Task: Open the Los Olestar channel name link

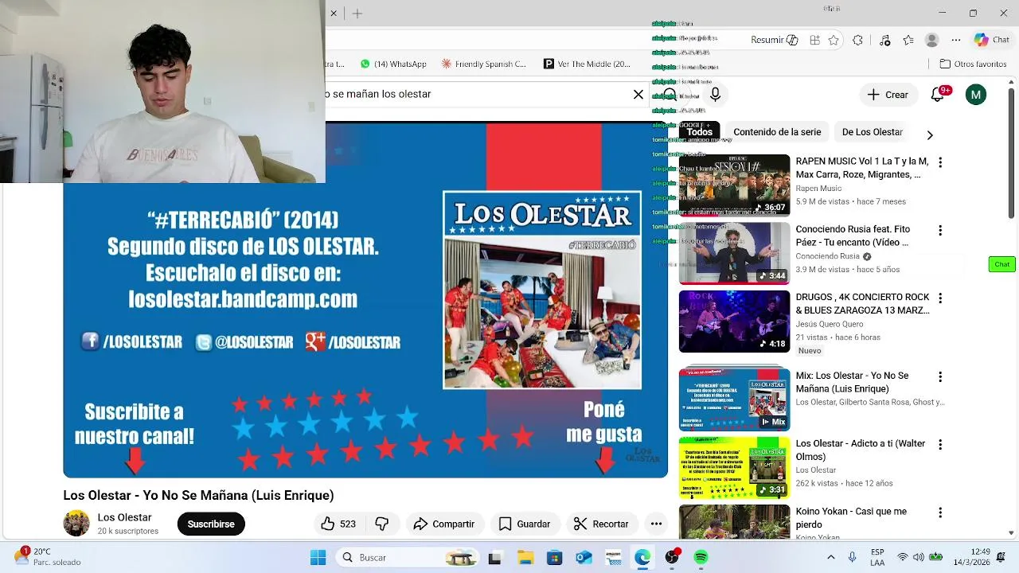Action: coord(124,517)
